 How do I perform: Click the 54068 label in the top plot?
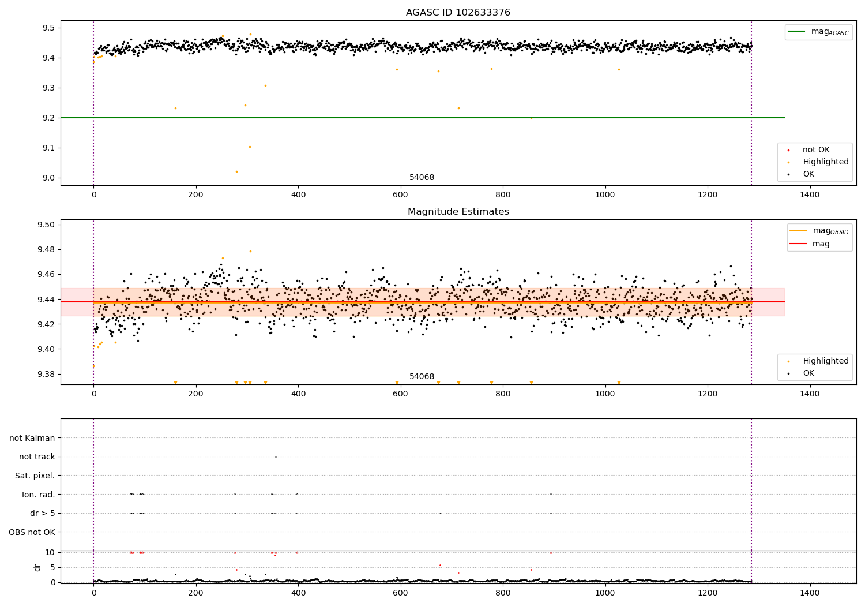[422, 178]
